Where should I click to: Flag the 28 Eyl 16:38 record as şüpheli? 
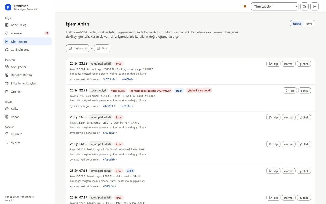pyautogui.click(x=304, y=117)
